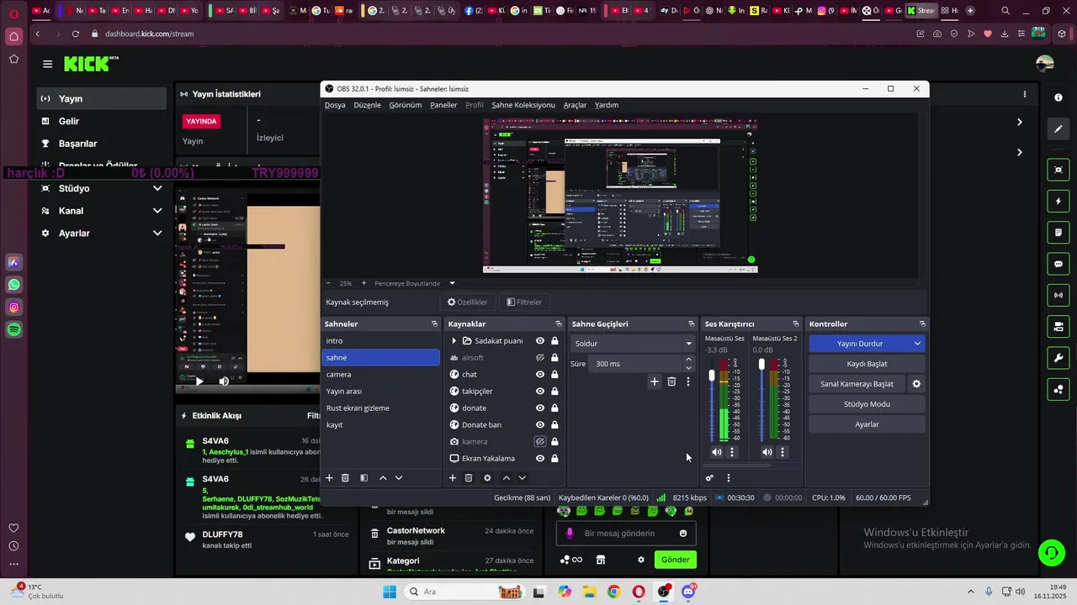Open Kick hamburger menu
This screenshot has width=1077, height=605.
(48, 64)
